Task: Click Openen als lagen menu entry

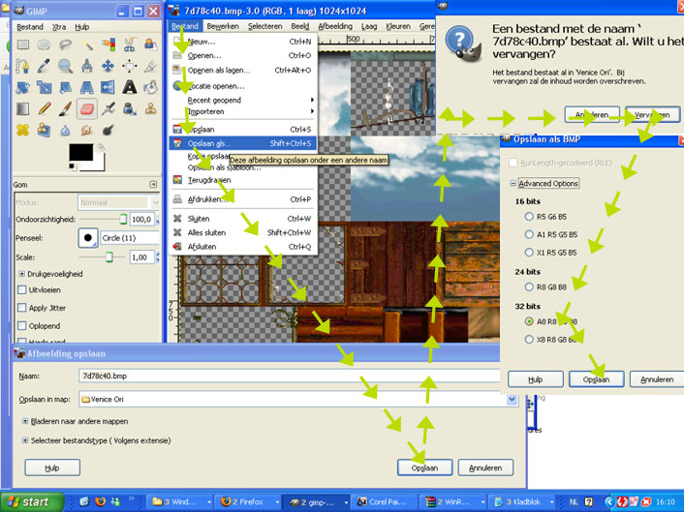Action: 242,70
